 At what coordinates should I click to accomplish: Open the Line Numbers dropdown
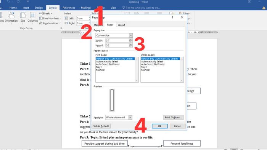coord(50,18)
